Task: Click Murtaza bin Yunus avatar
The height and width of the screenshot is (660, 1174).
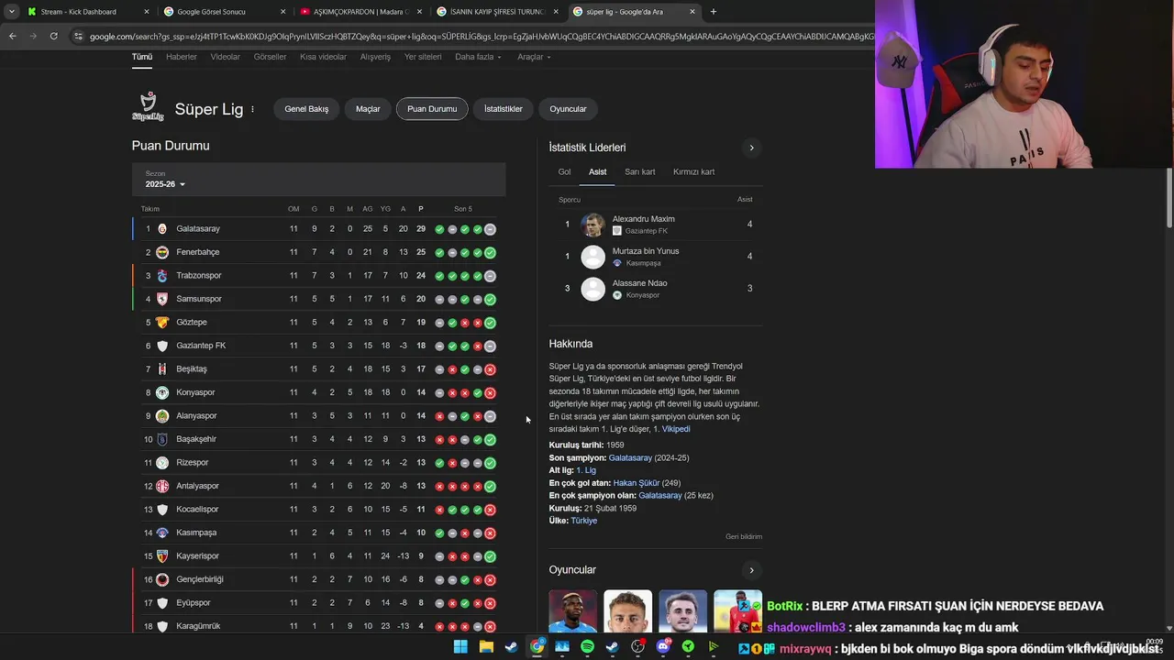Action: coord(593,257)
